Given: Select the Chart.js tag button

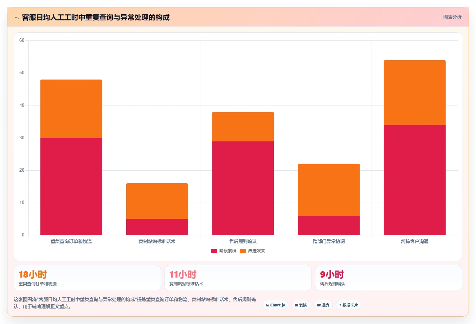Looking at the screenshot, I should (275, 305).
